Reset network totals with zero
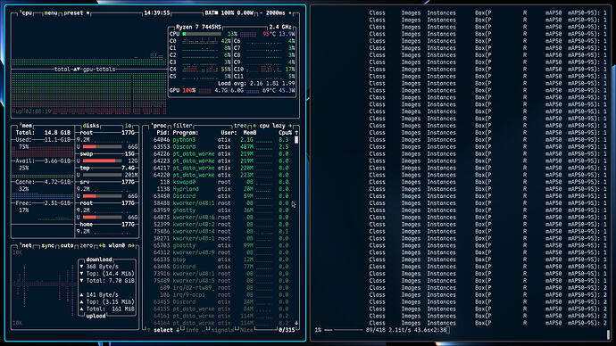 (86, 245)
